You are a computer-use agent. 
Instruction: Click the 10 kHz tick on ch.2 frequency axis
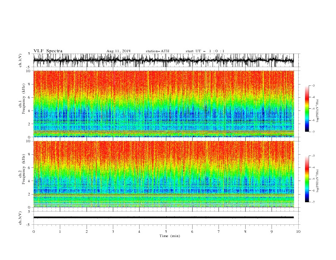(x=29, y=141)
